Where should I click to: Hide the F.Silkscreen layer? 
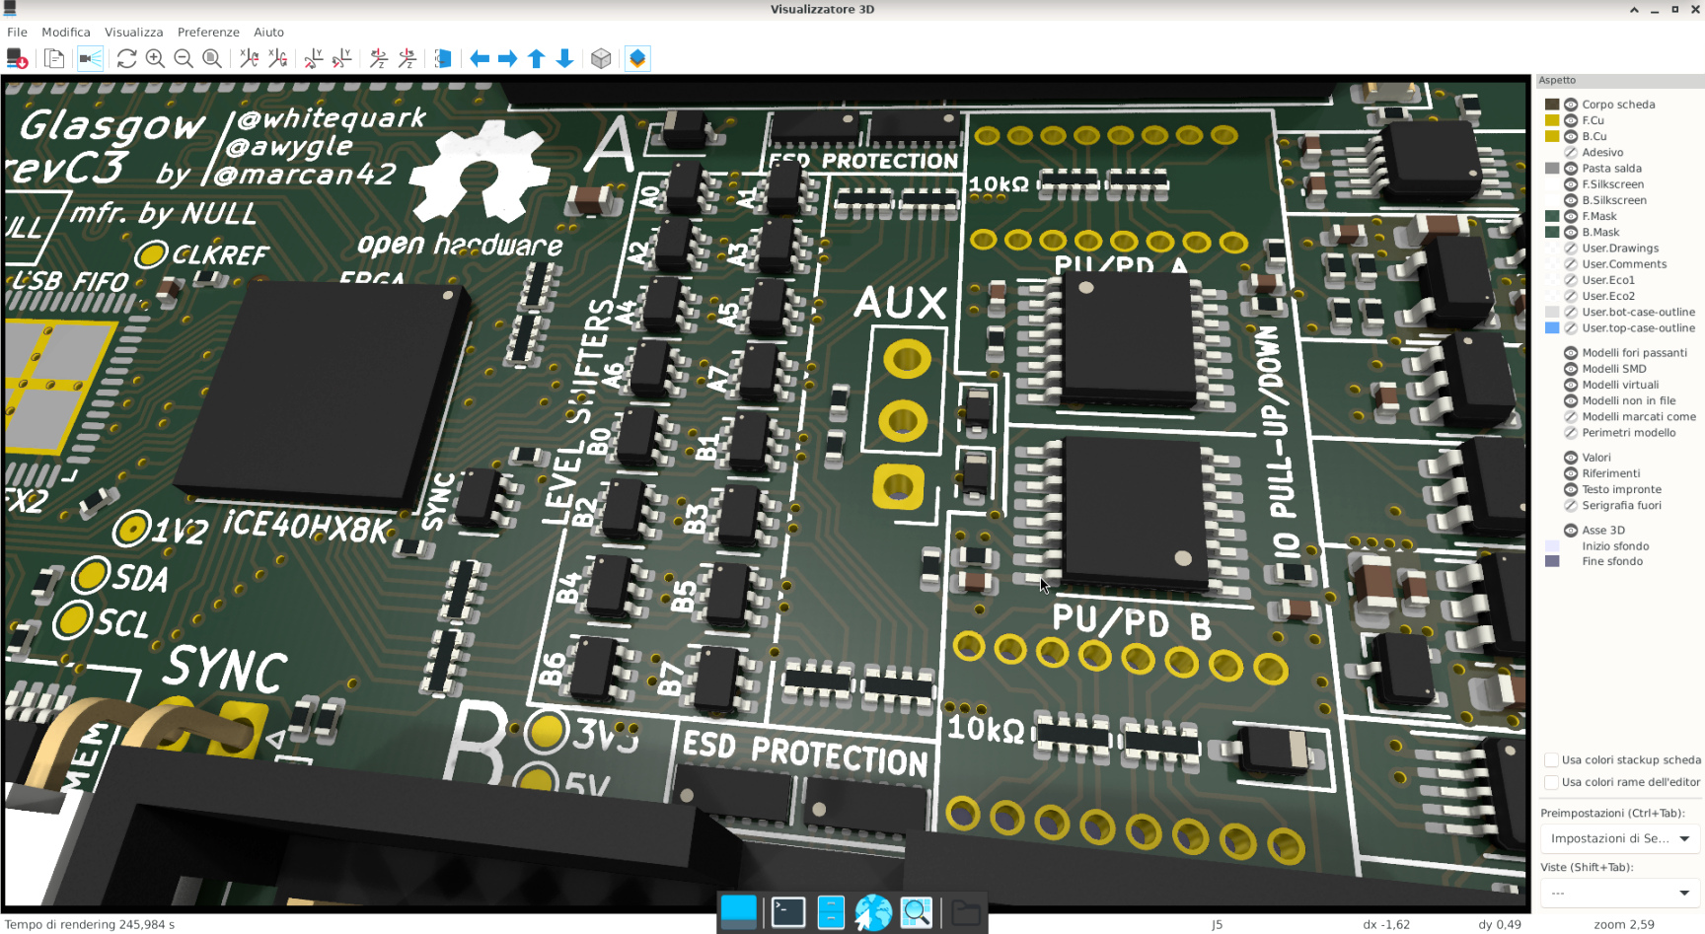point(1571,184)
